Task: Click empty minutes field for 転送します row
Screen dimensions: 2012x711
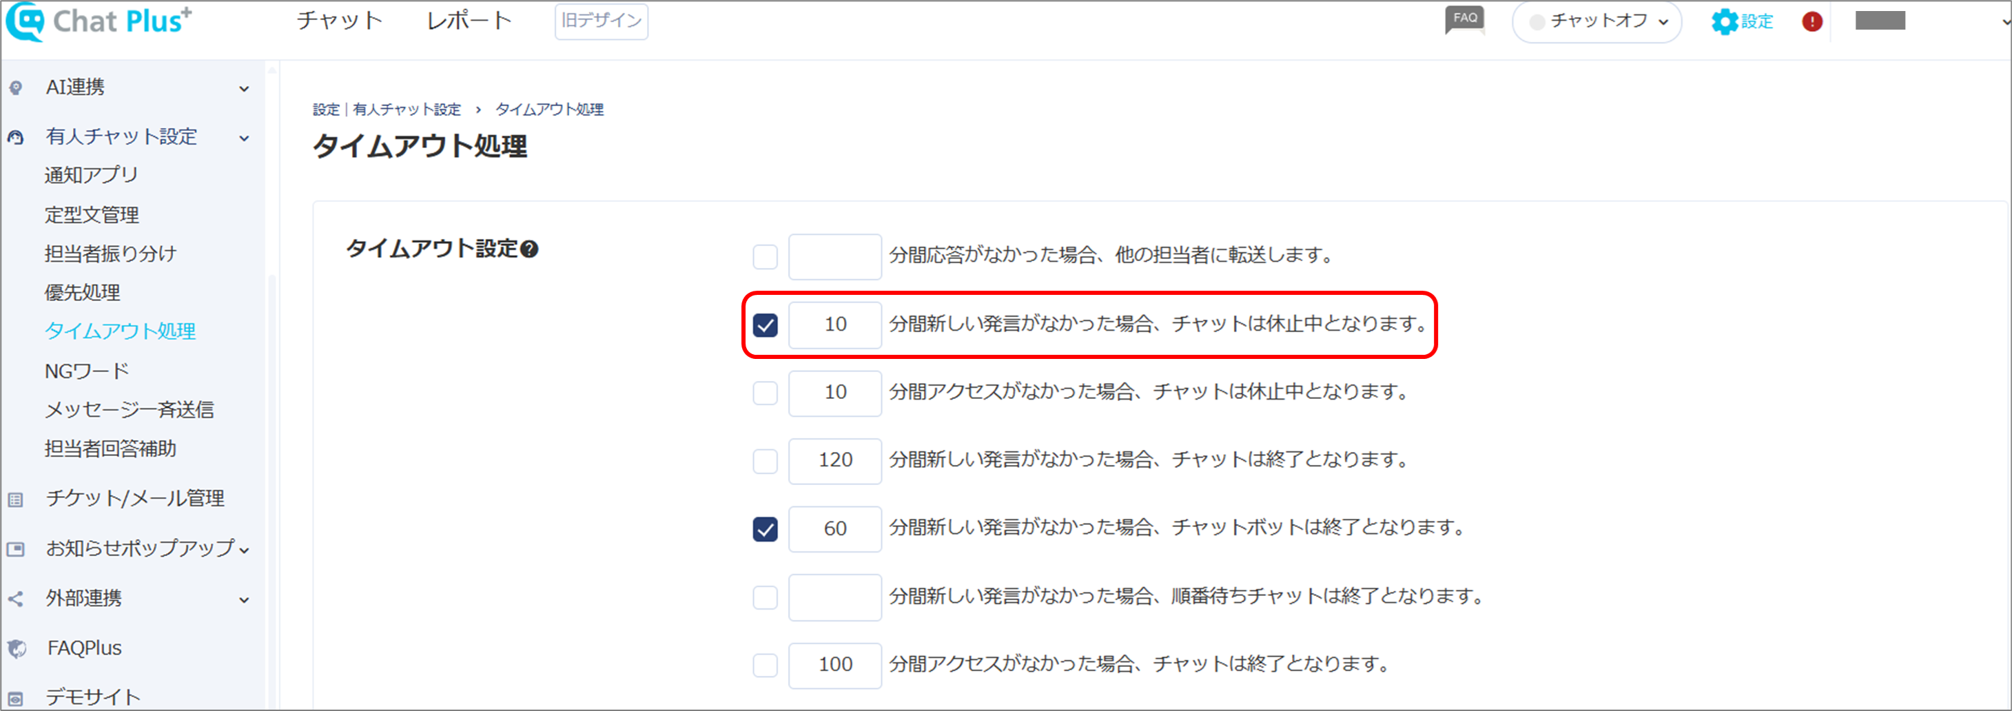Action: coord(835,257)
